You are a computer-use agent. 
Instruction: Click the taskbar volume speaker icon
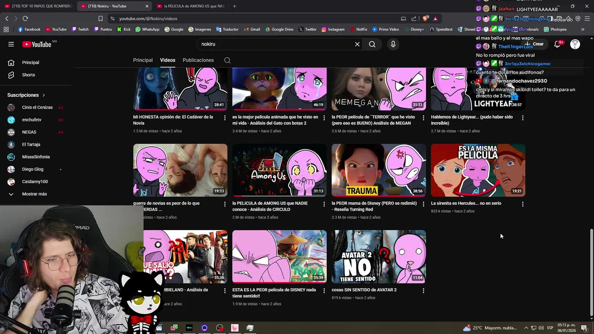(x=541, y=328)
